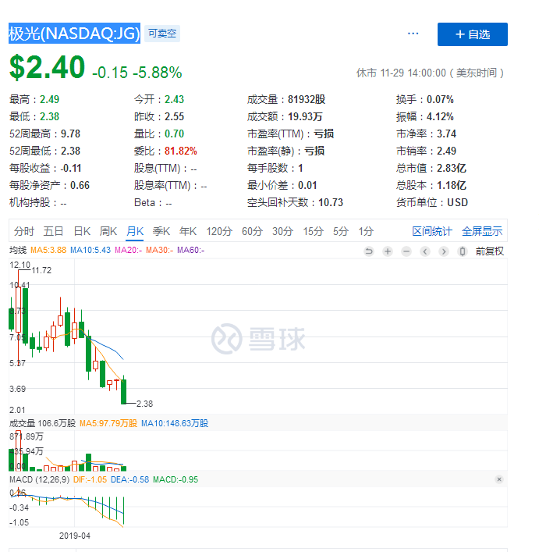Click the MACD (12,26,9) indicator label

tap(39, 479)
